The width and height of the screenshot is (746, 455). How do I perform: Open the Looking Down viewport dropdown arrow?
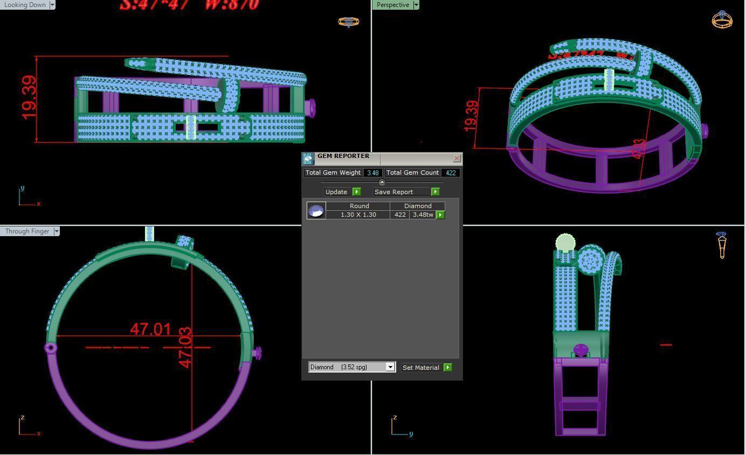52,4
